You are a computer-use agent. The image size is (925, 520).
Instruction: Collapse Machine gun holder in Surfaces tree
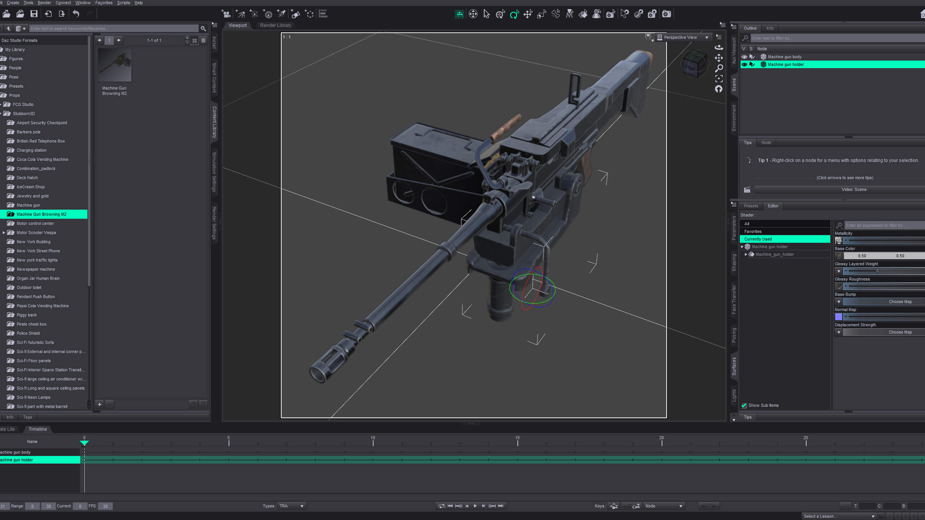click(x=742, y=247)
